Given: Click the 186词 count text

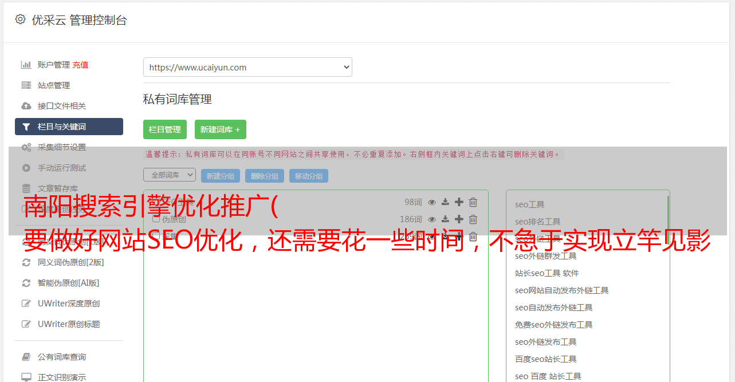Looking at the screenshot, I should click(x=411, y=219).
